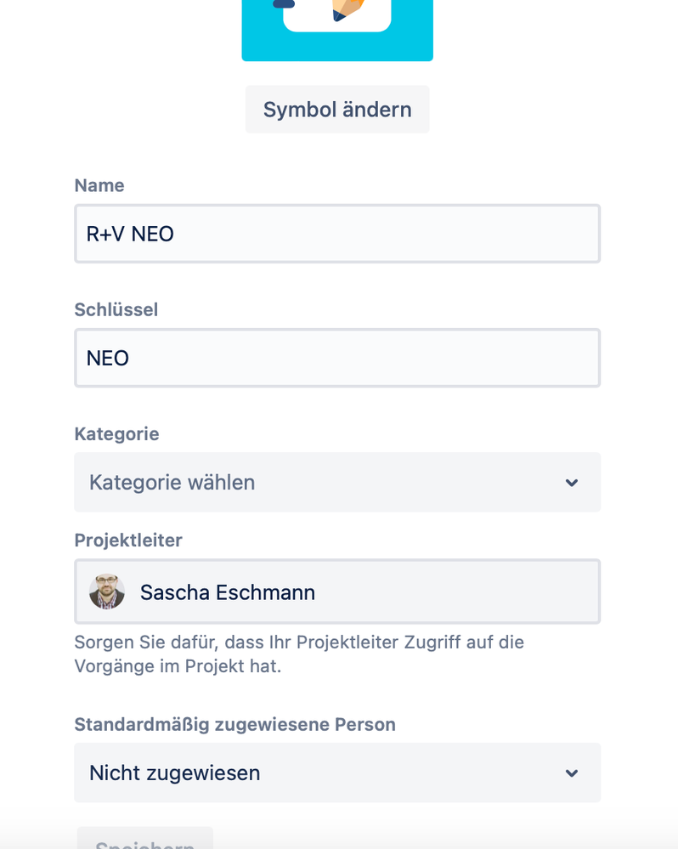Click the project leader access hint text
The image size is (678, 849).
(x=297, y=654)
